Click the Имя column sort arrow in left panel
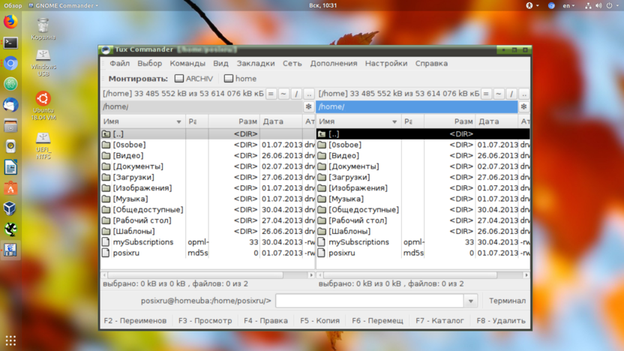 click(x=178, y=121)
